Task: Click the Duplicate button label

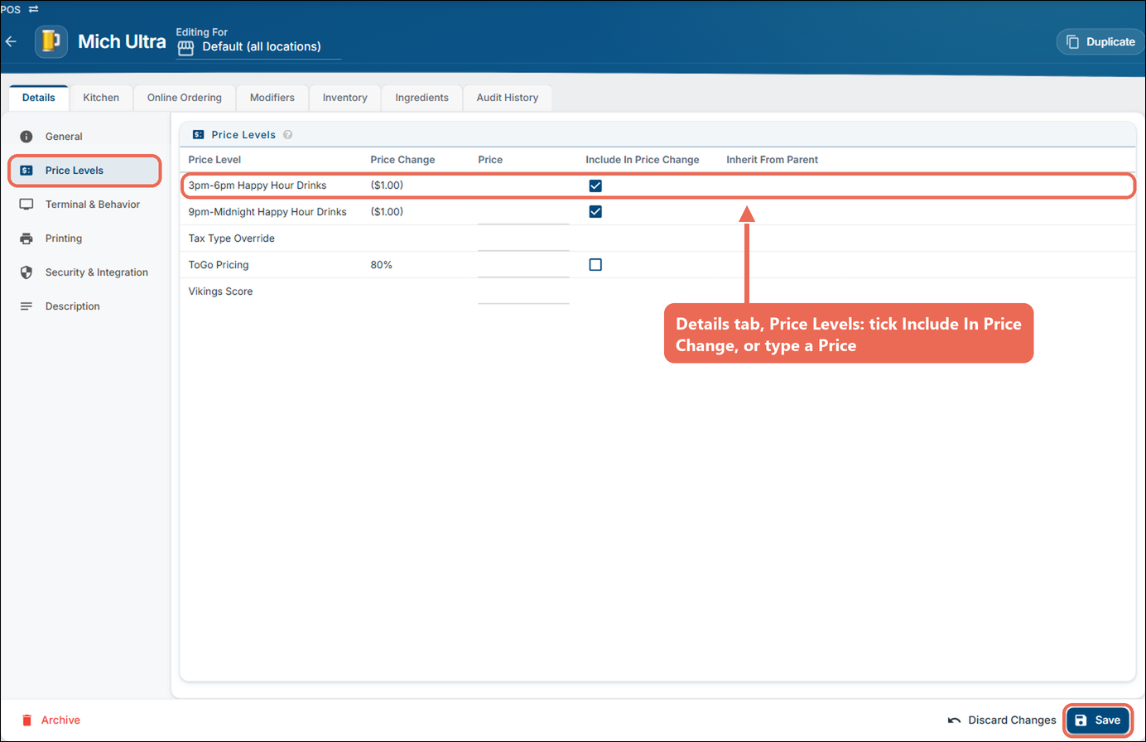Action: tap(1110, 41)
